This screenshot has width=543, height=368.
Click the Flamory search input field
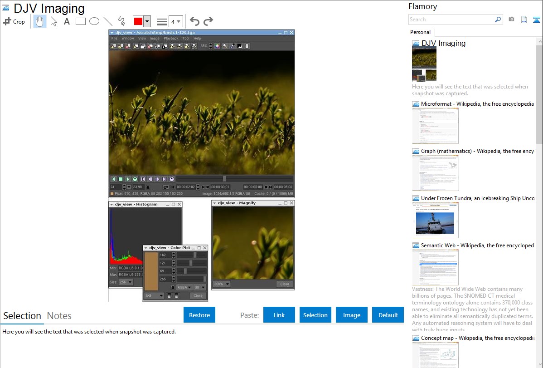(x=451, y=20)
